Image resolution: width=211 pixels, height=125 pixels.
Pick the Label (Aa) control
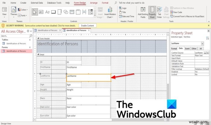coord(47,12)
